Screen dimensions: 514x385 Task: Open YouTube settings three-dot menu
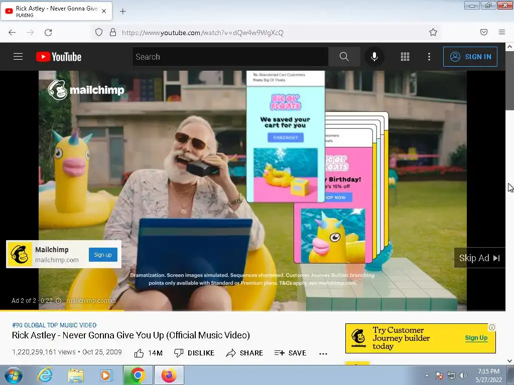coord(429,57)
